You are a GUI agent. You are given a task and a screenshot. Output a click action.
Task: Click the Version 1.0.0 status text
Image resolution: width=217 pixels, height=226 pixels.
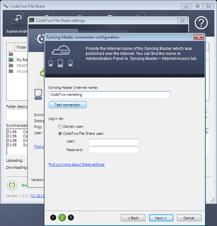click(x=17, y=196)
